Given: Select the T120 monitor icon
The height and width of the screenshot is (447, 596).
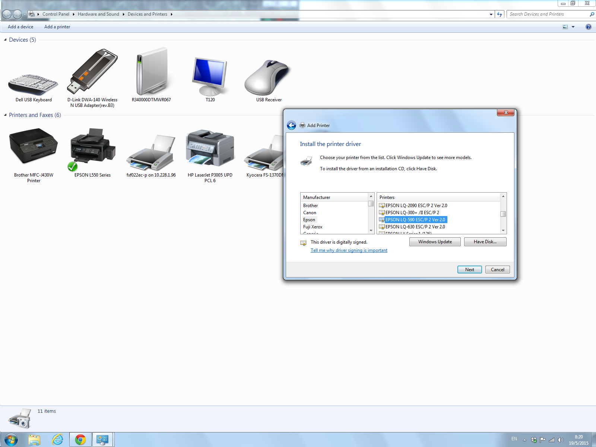Looking at the screenshot, I should (210, 76).
